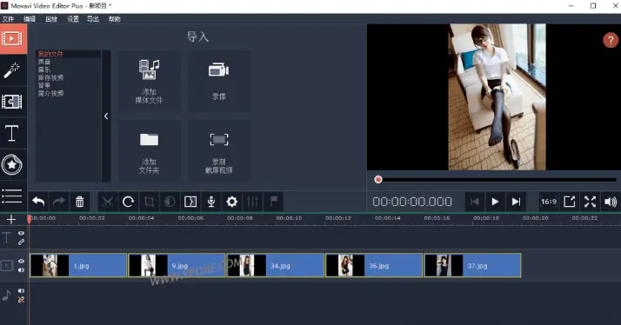
Task: Open the Import media tab in sidebar
Action: [x=13, y=39]
